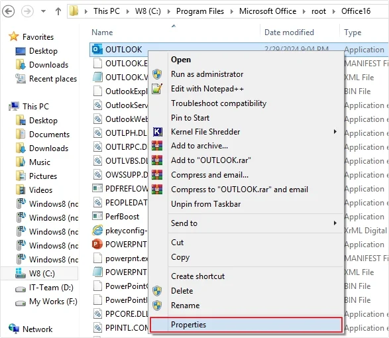Open Recent places in Favorites

tap(53, 79)
